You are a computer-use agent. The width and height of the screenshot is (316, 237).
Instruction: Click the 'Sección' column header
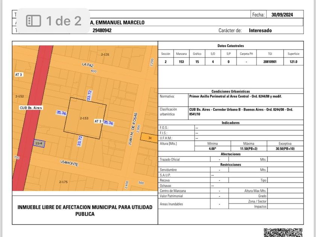[x=166, y=54]
